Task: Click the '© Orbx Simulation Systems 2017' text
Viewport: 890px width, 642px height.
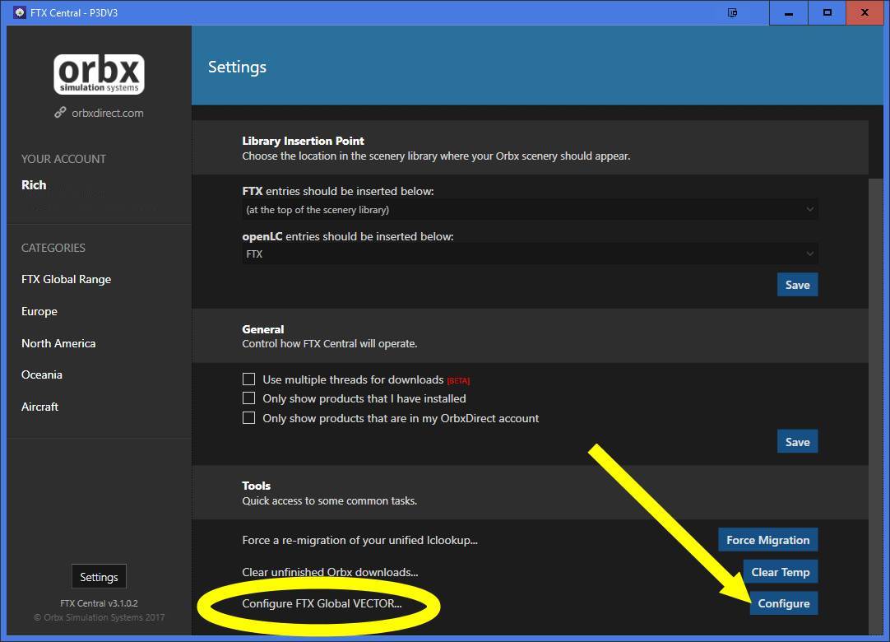Action: point(100,617)
